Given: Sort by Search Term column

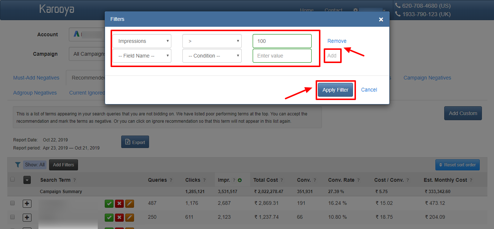Looking at the screenshot, I should pos(55,180).
